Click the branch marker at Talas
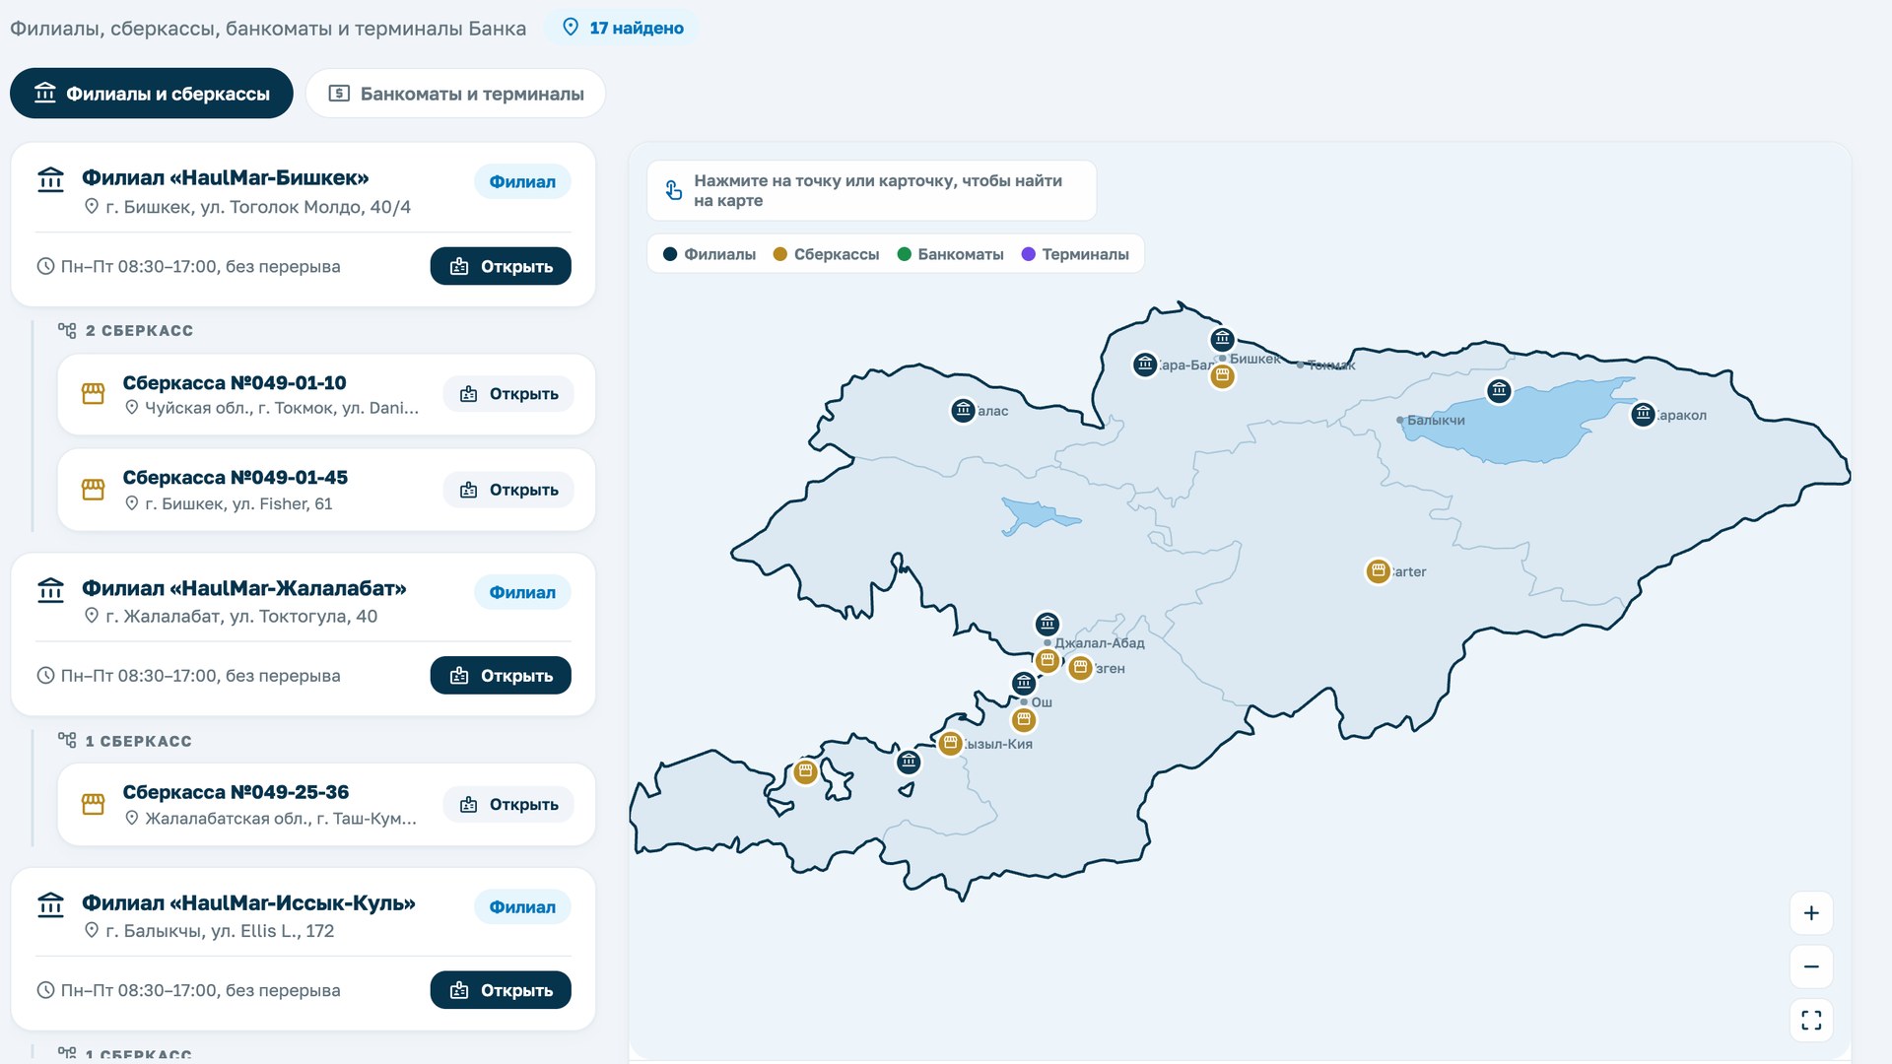The width and height of the screenshot is (1892, 1064). (963, 410)
